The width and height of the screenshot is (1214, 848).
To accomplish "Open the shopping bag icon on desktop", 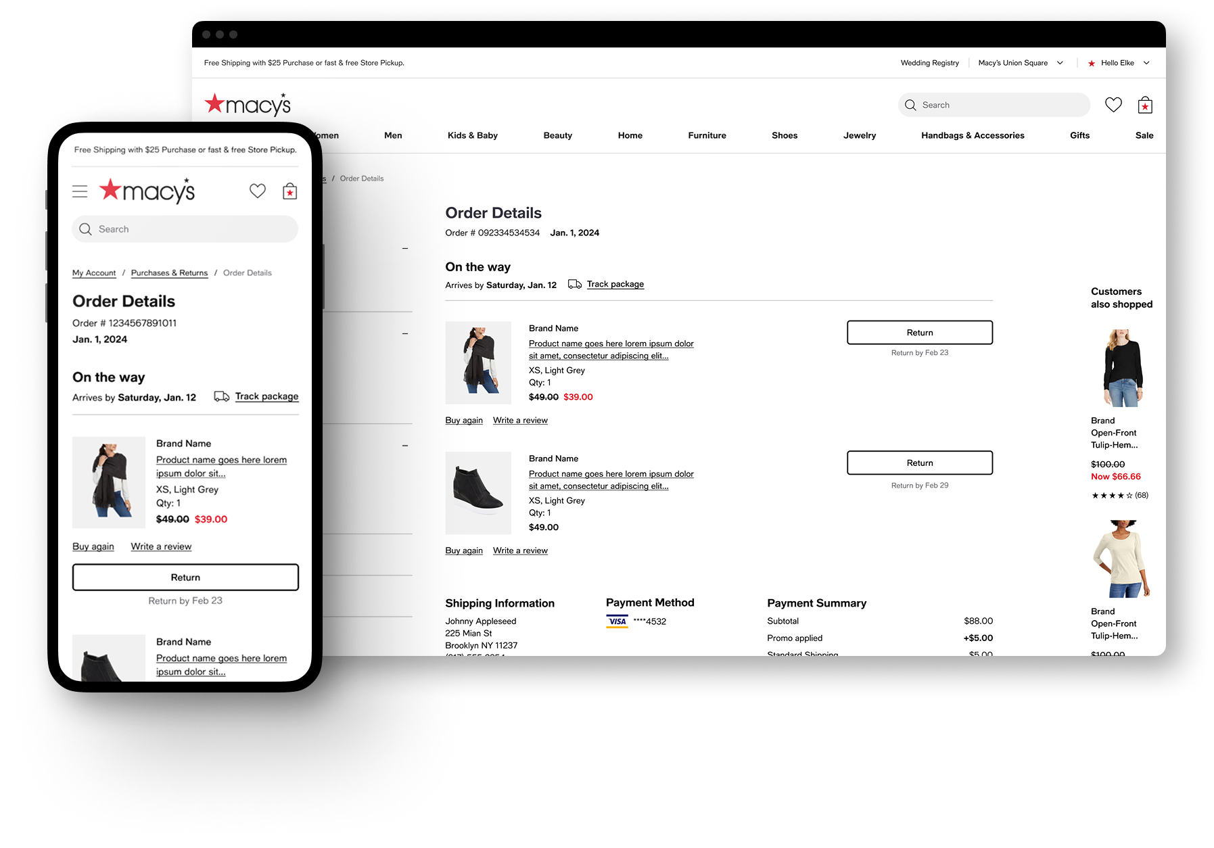I will point(1145,105).
